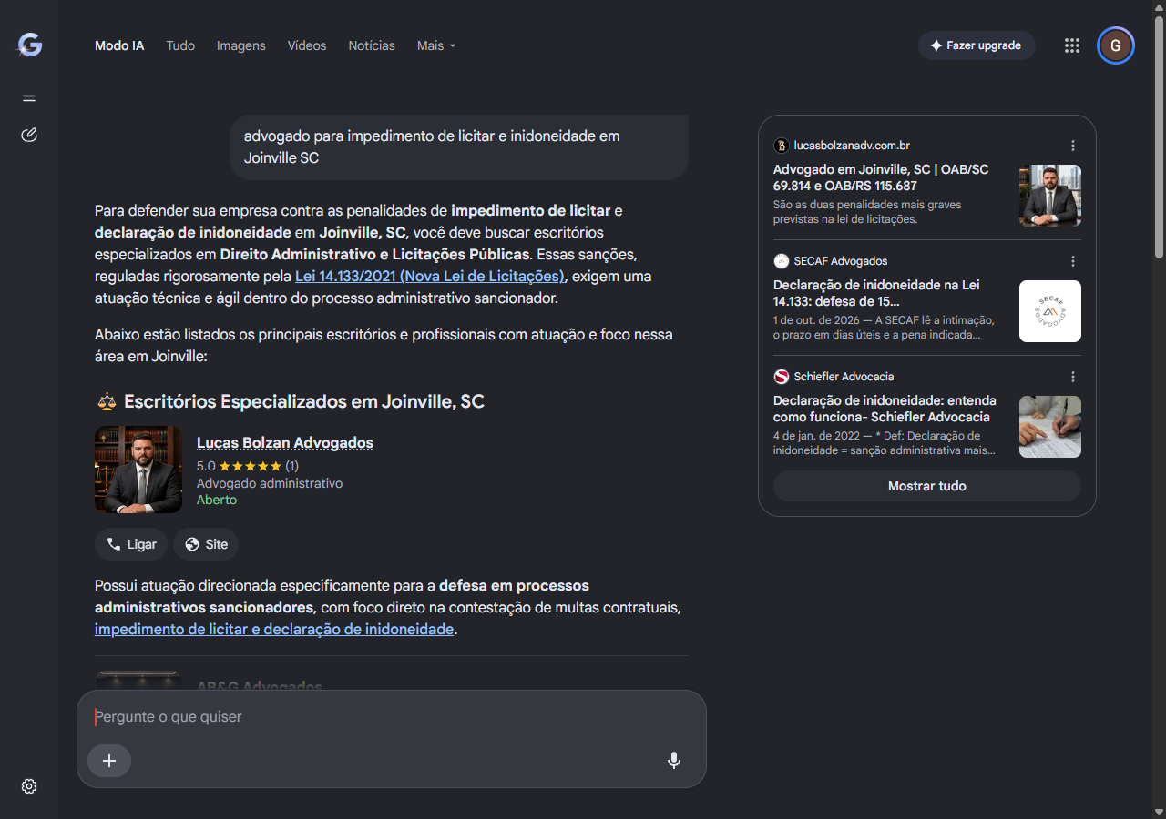Open the Imagens tab

click(x=241, y=45)
